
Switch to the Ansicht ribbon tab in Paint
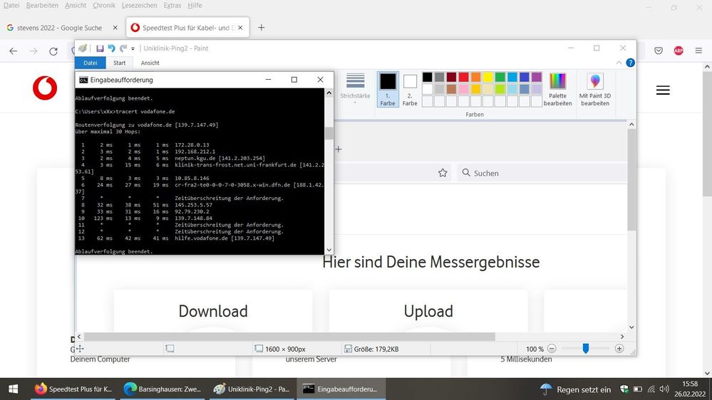150,63
